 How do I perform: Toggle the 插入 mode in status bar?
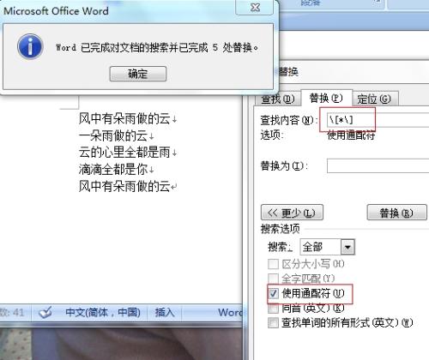pyautogui.click(x=165, y=312)
